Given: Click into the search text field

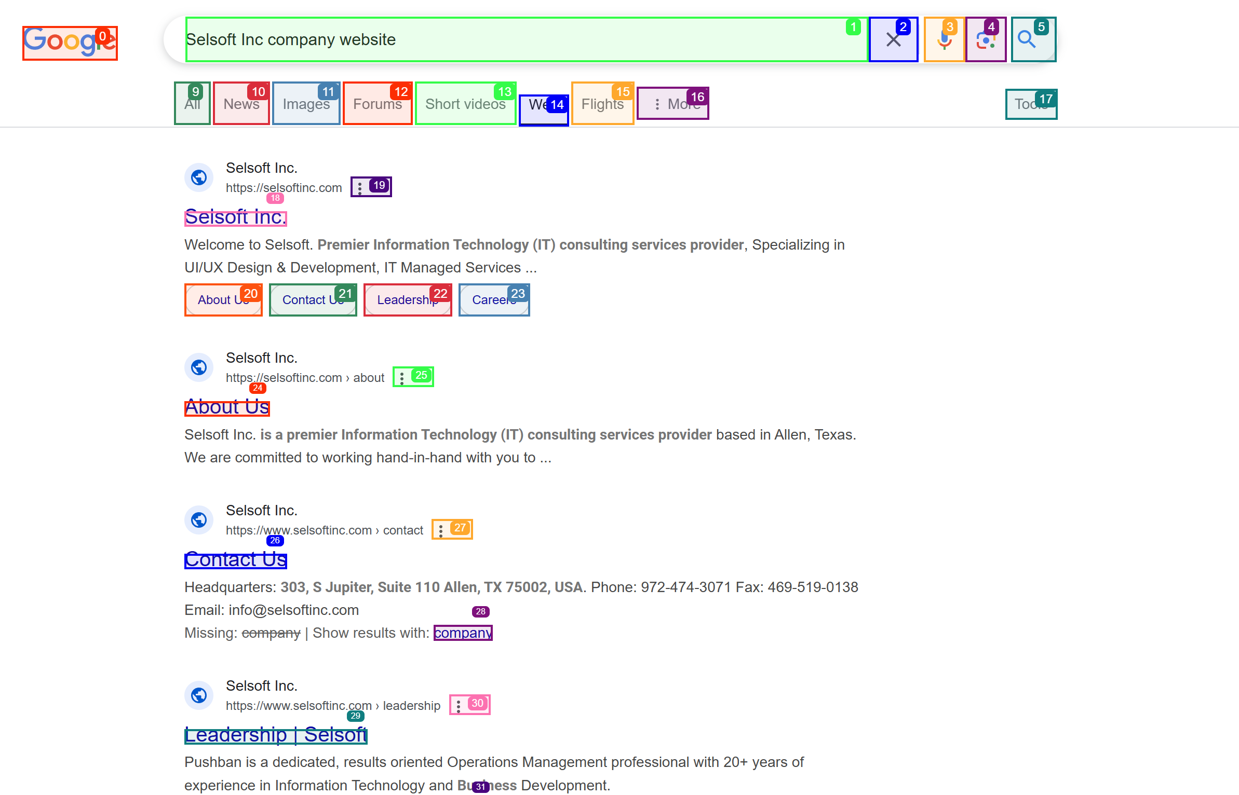Looking at the screenshot, I should click(x=519, y=40).
